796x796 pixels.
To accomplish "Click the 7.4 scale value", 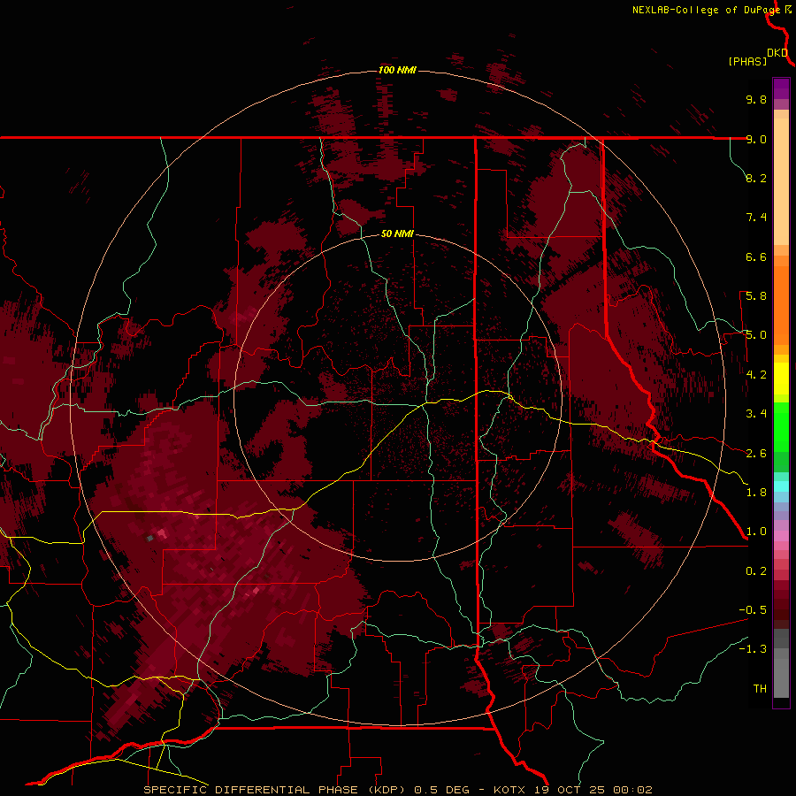I will 756,218.
